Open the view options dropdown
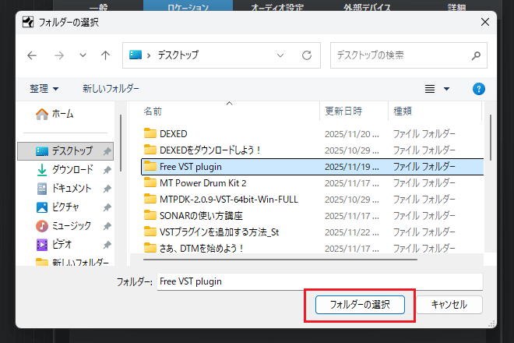 [x=446, y=89]
